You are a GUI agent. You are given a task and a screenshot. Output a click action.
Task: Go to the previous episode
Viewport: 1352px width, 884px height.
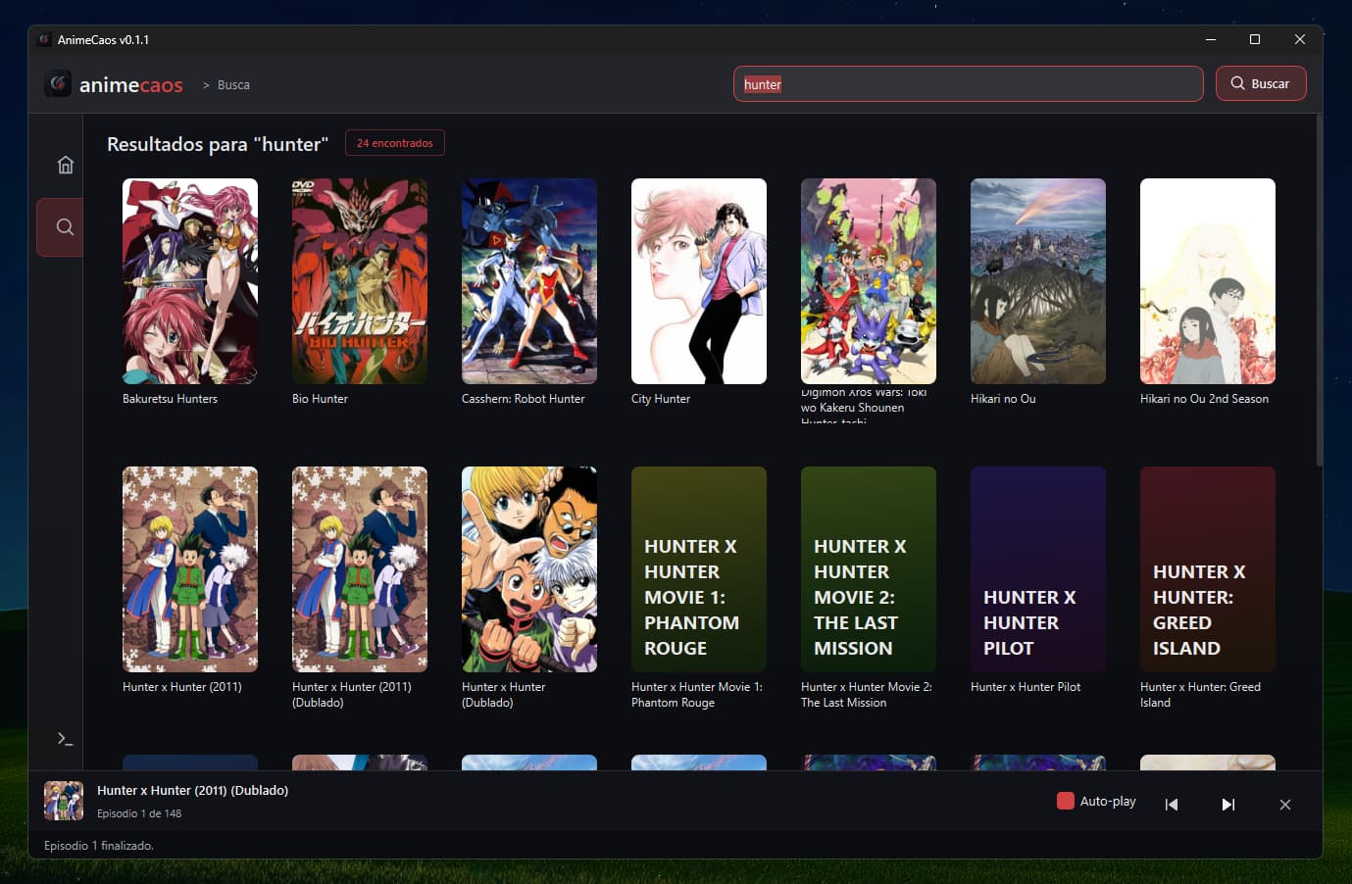pyautogui.click(x=1172, y=804)
